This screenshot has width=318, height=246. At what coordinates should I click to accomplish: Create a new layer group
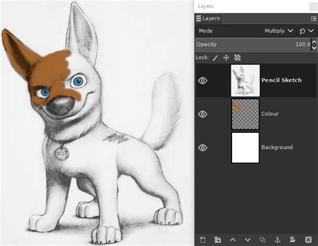[217, 240]
